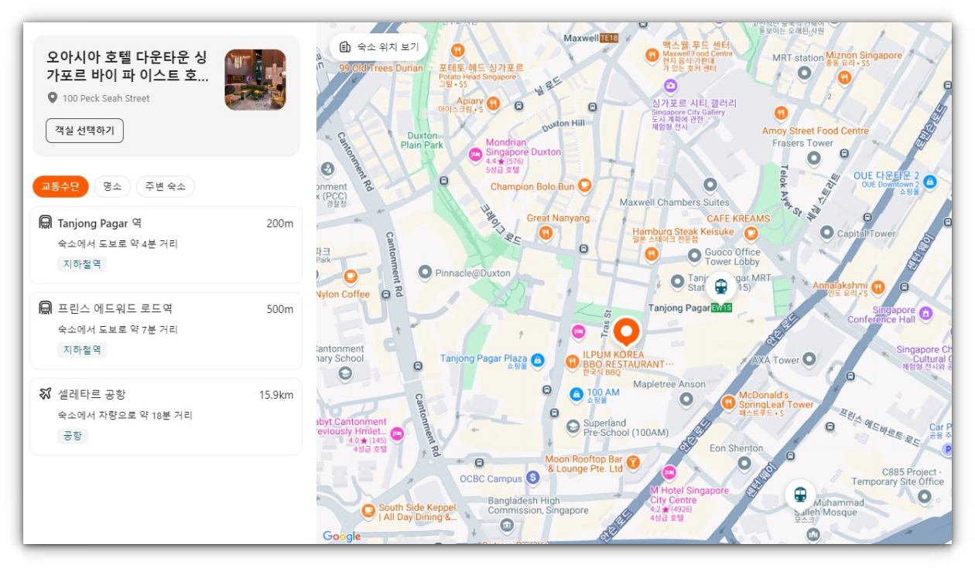This screenshot has width=975, height=568.
Task: Click the Maxwell Chambers Suites marker
Action: (x=710, y=185)
